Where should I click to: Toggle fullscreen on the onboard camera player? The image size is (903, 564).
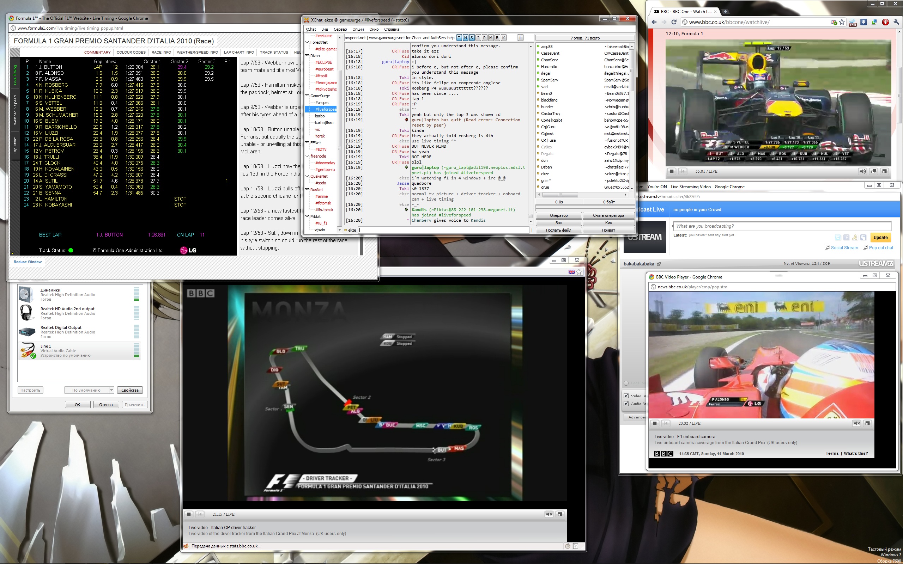pos(868,423)
